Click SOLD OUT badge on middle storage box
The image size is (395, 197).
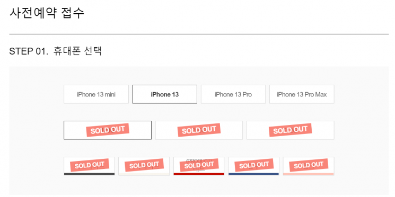tap(199, 130)
